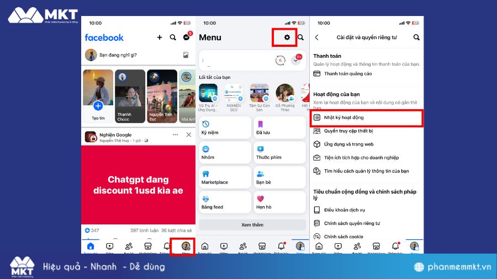View Nguyễn Tiến Đạt's story
Viewport: 497px width, 279px height.
(x=162, y=96)
